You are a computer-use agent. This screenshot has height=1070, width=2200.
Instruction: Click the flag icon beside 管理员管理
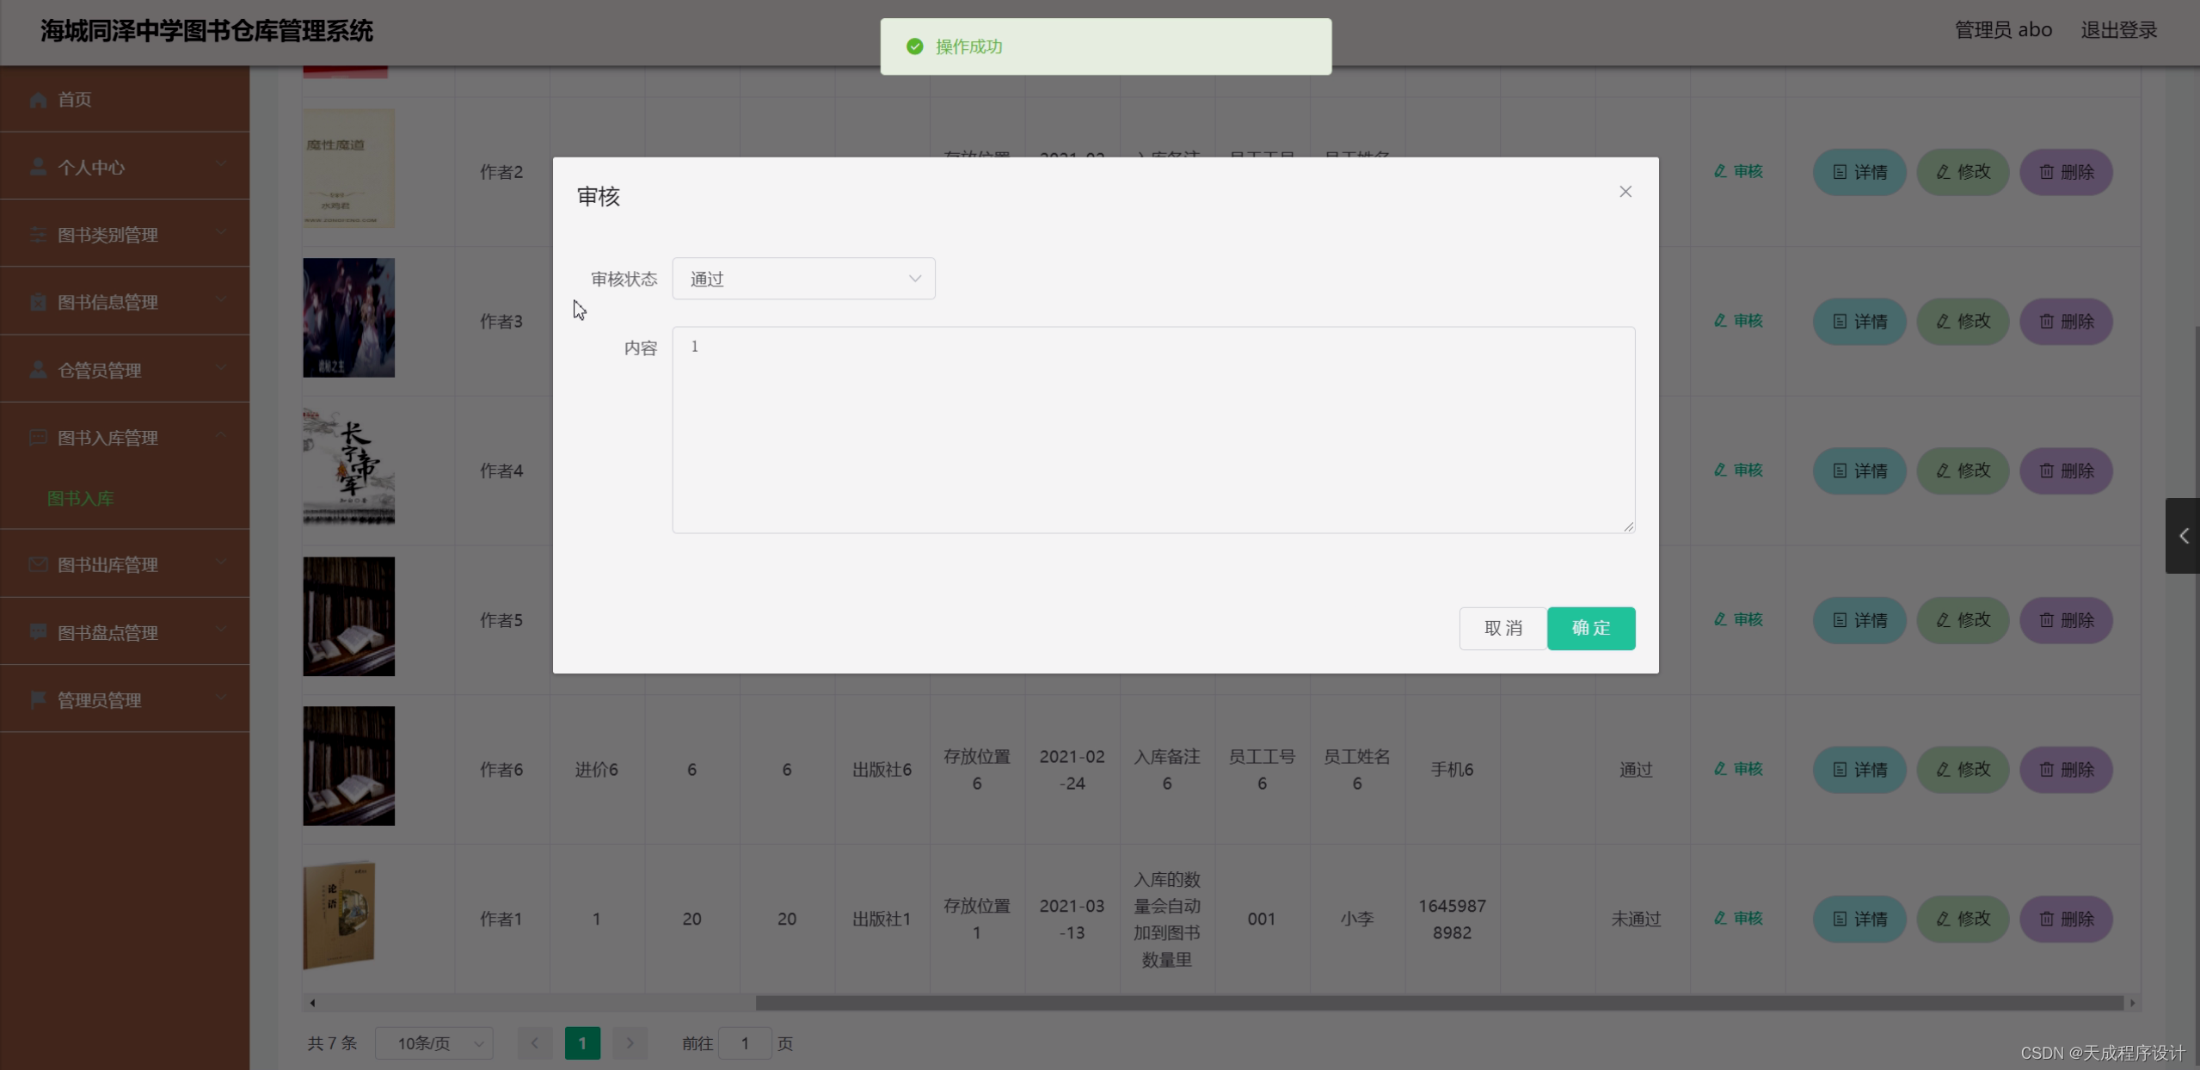38,699
